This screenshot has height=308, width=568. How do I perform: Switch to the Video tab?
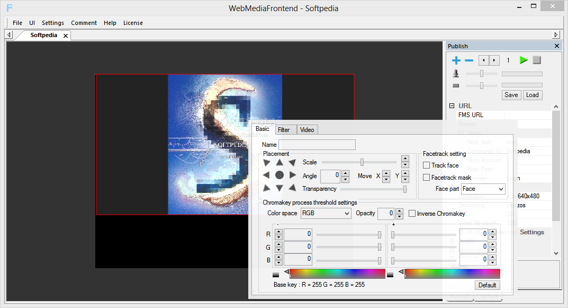pyautogui.click(x=307, y=130)
